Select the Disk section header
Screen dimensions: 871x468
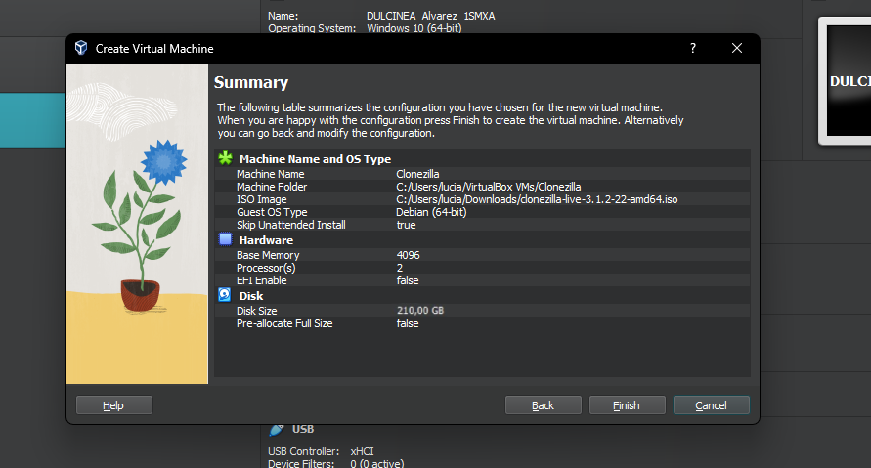click(x=251, y=296)
